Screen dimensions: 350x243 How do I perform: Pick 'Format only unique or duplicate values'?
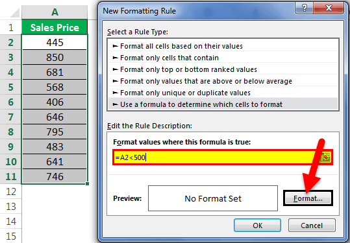pos(223,93)
